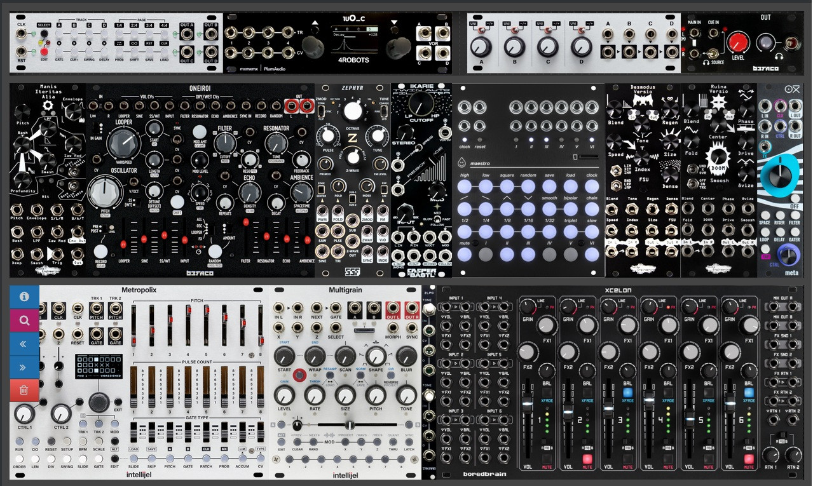
Task: Click the LOAD button on top-left sequencer
Action: tap(164, 51)
